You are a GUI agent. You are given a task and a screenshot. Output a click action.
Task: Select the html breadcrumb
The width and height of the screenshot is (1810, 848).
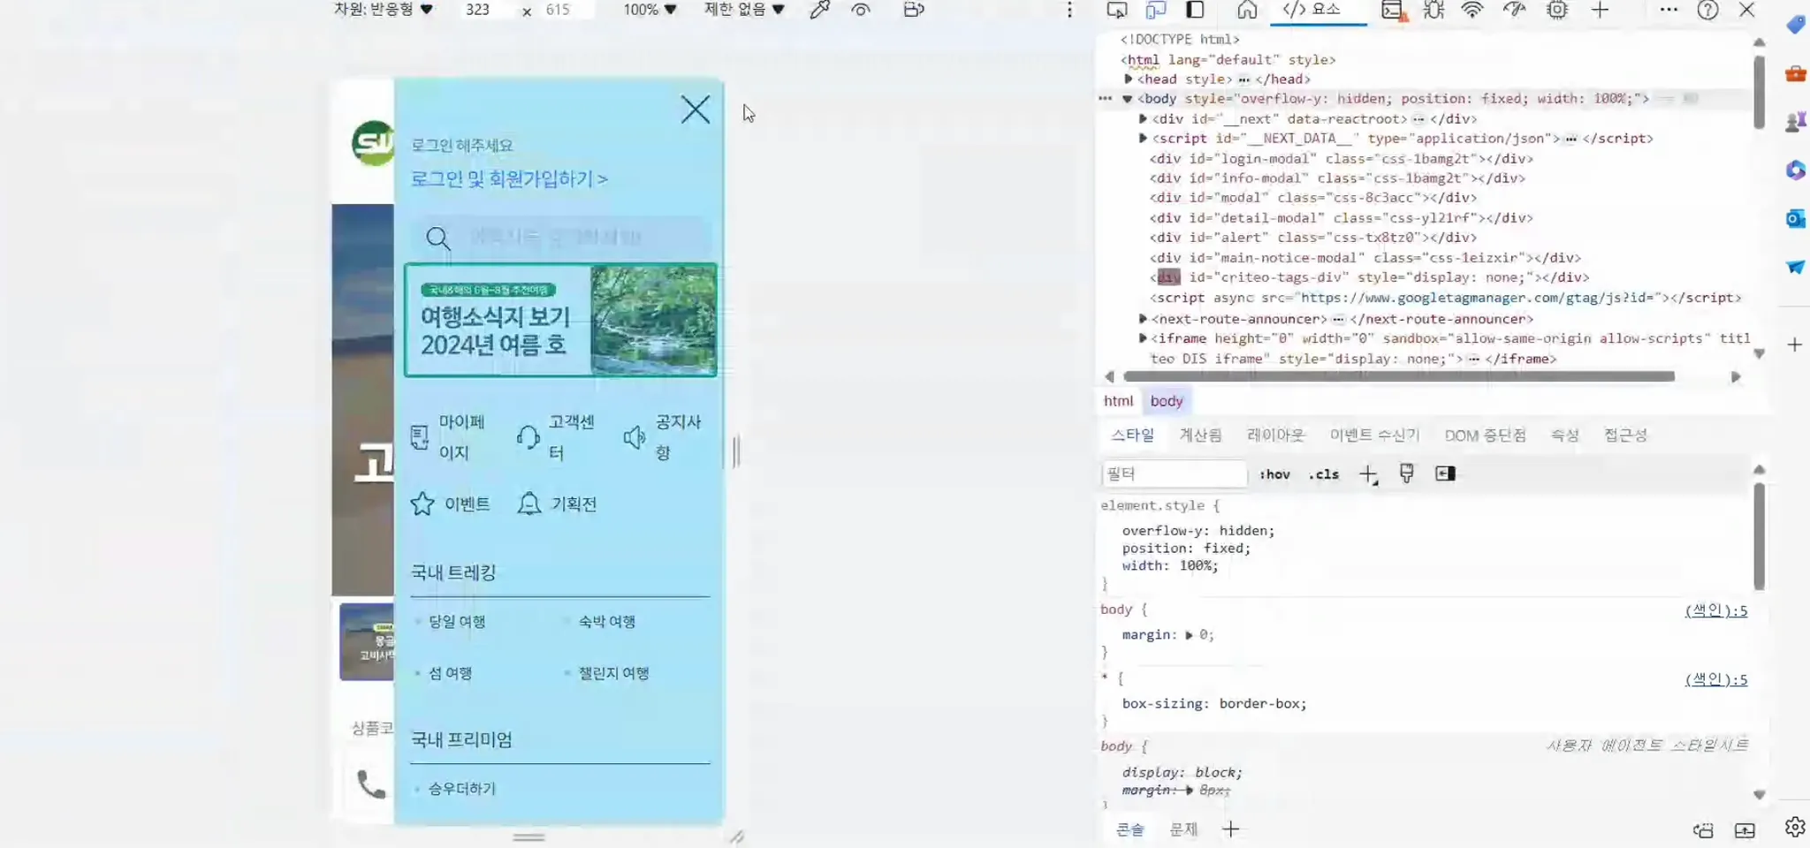click(1118, 401)
